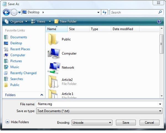Click the greyed forward navigation button
This screenshot has width=166, height=133.
[14, 12]
